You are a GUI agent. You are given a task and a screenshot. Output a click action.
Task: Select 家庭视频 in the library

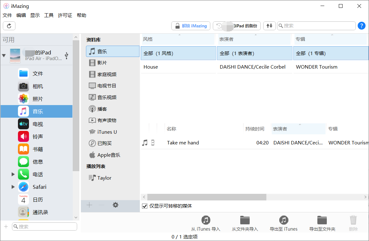(x=113, y=74)
